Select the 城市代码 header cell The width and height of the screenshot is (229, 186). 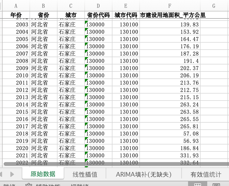(126, 15)
